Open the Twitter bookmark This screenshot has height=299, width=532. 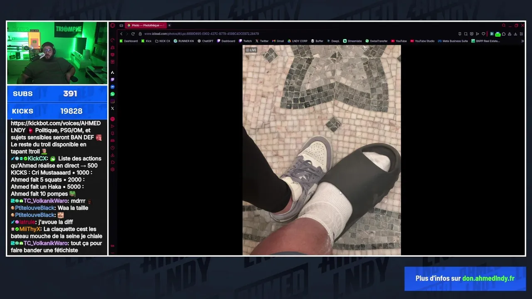(262, 41)
